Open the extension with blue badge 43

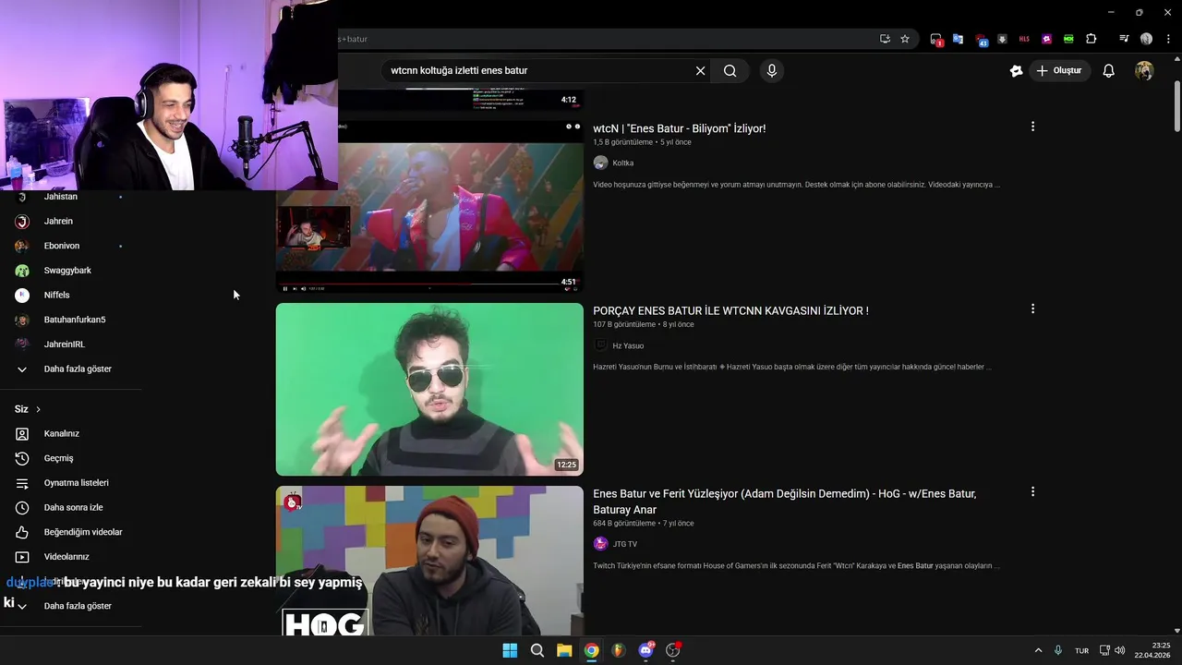[x=981, y=40]
